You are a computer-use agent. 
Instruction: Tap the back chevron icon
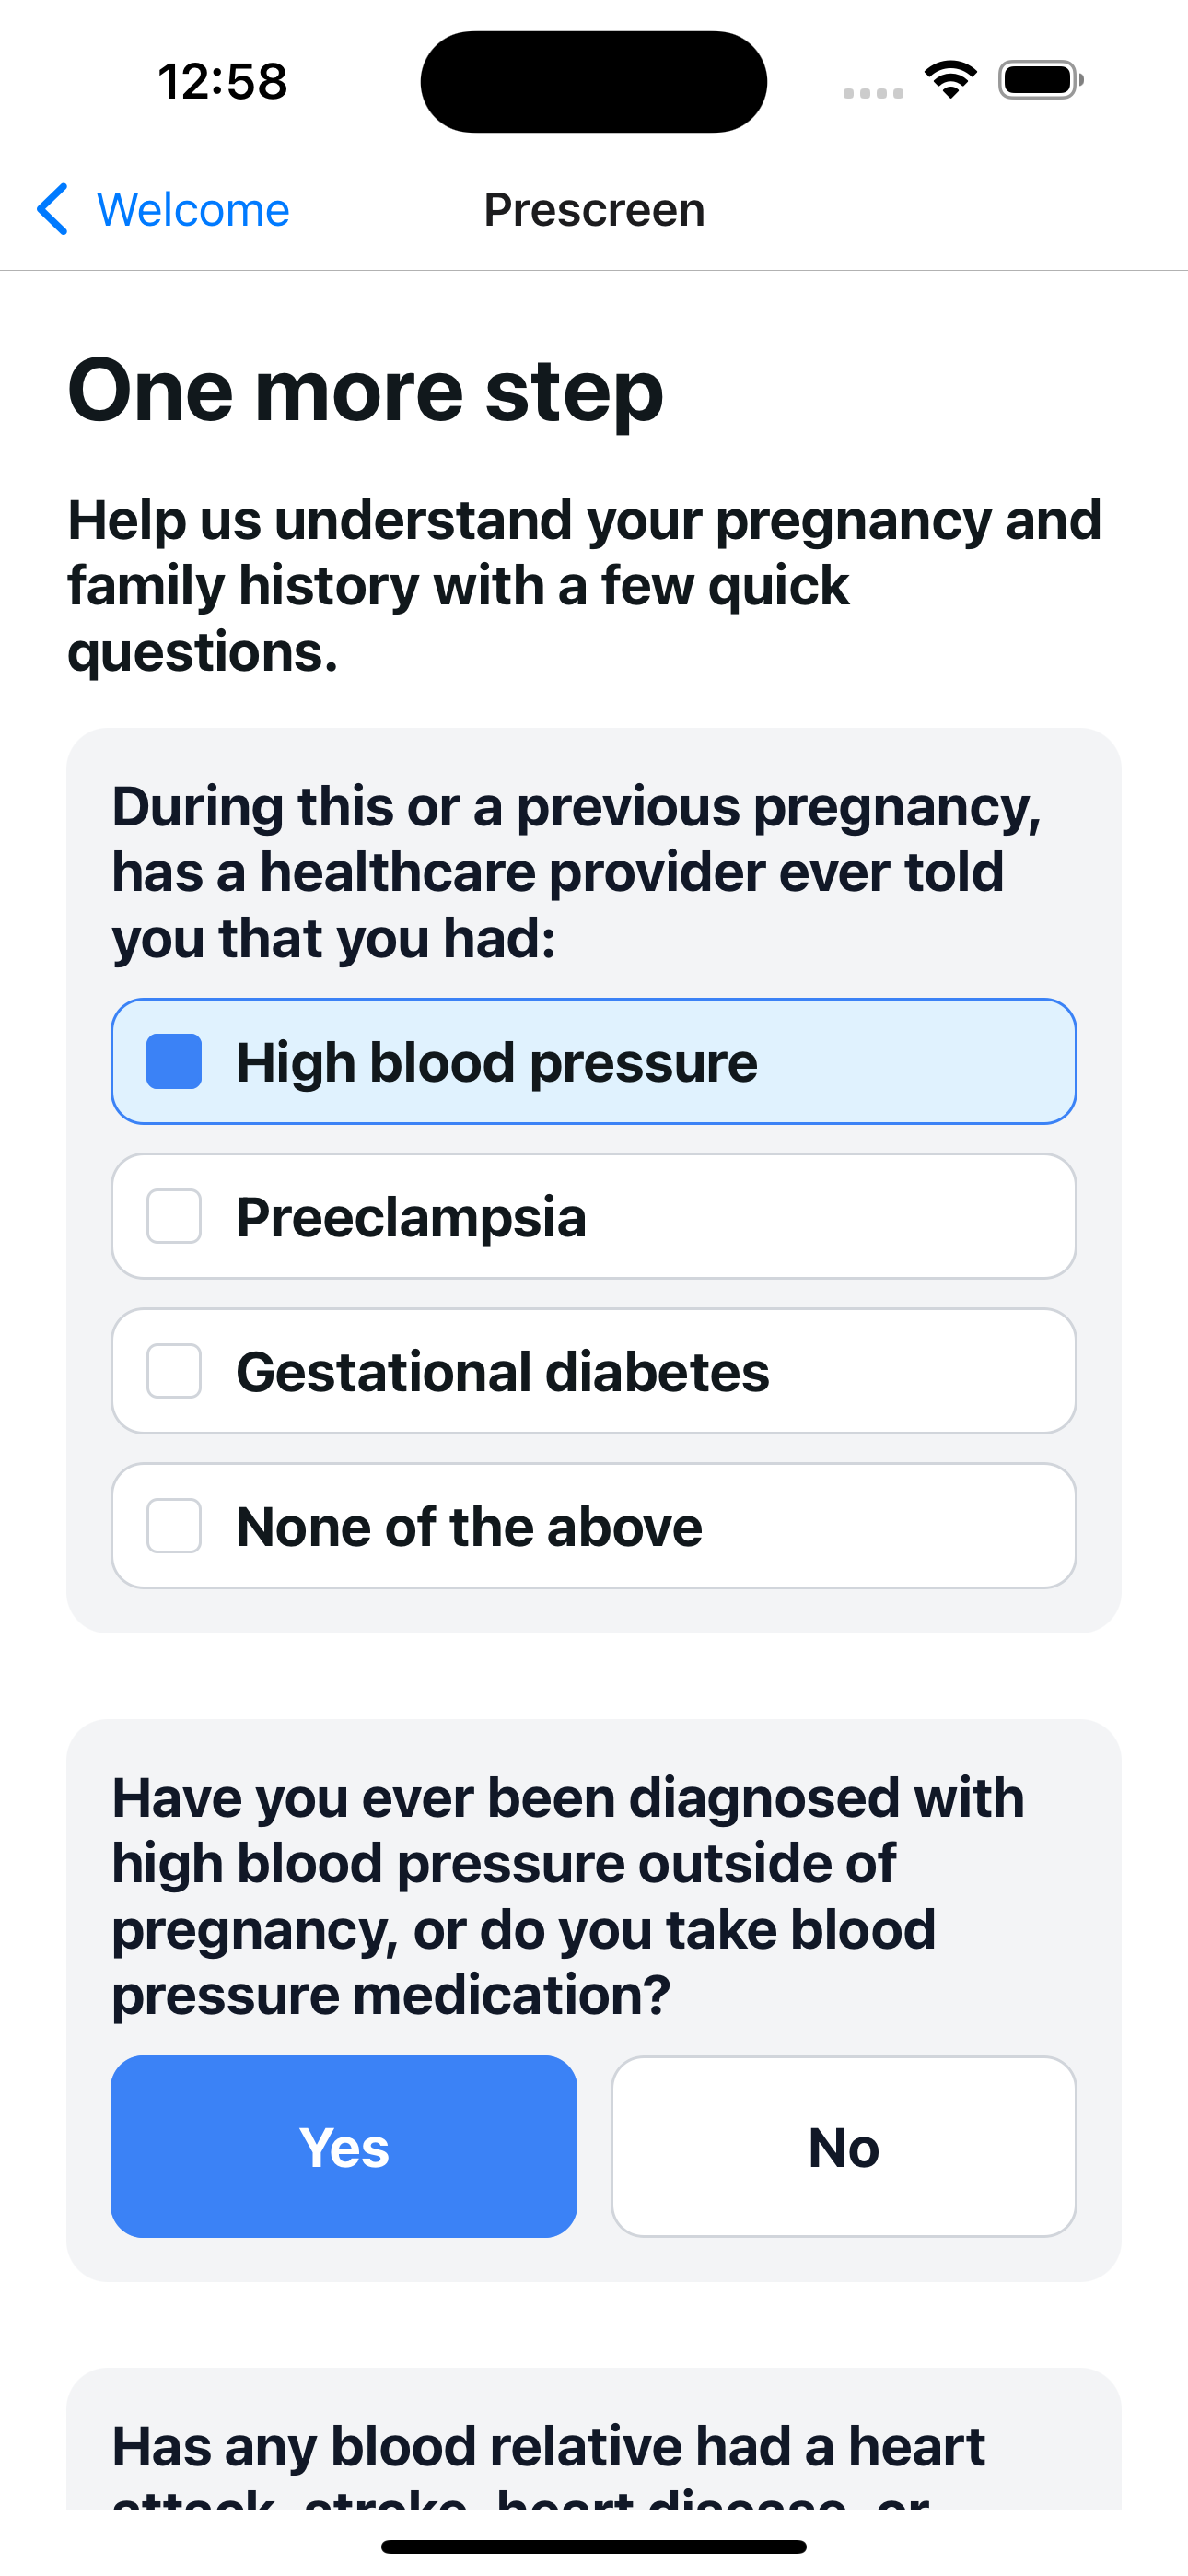click(x=52, y=209)
